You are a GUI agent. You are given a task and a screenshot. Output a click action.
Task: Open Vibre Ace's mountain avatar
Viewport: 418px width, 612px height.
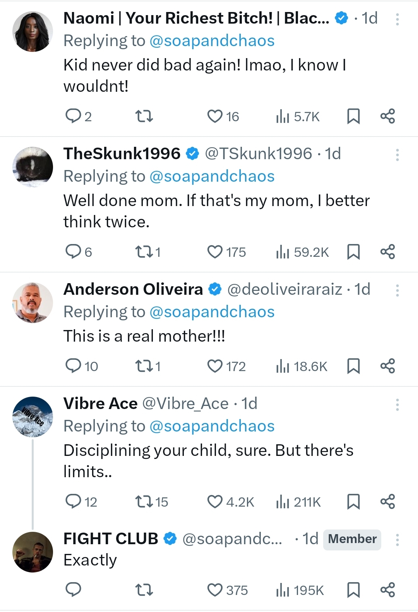[33, 417]
